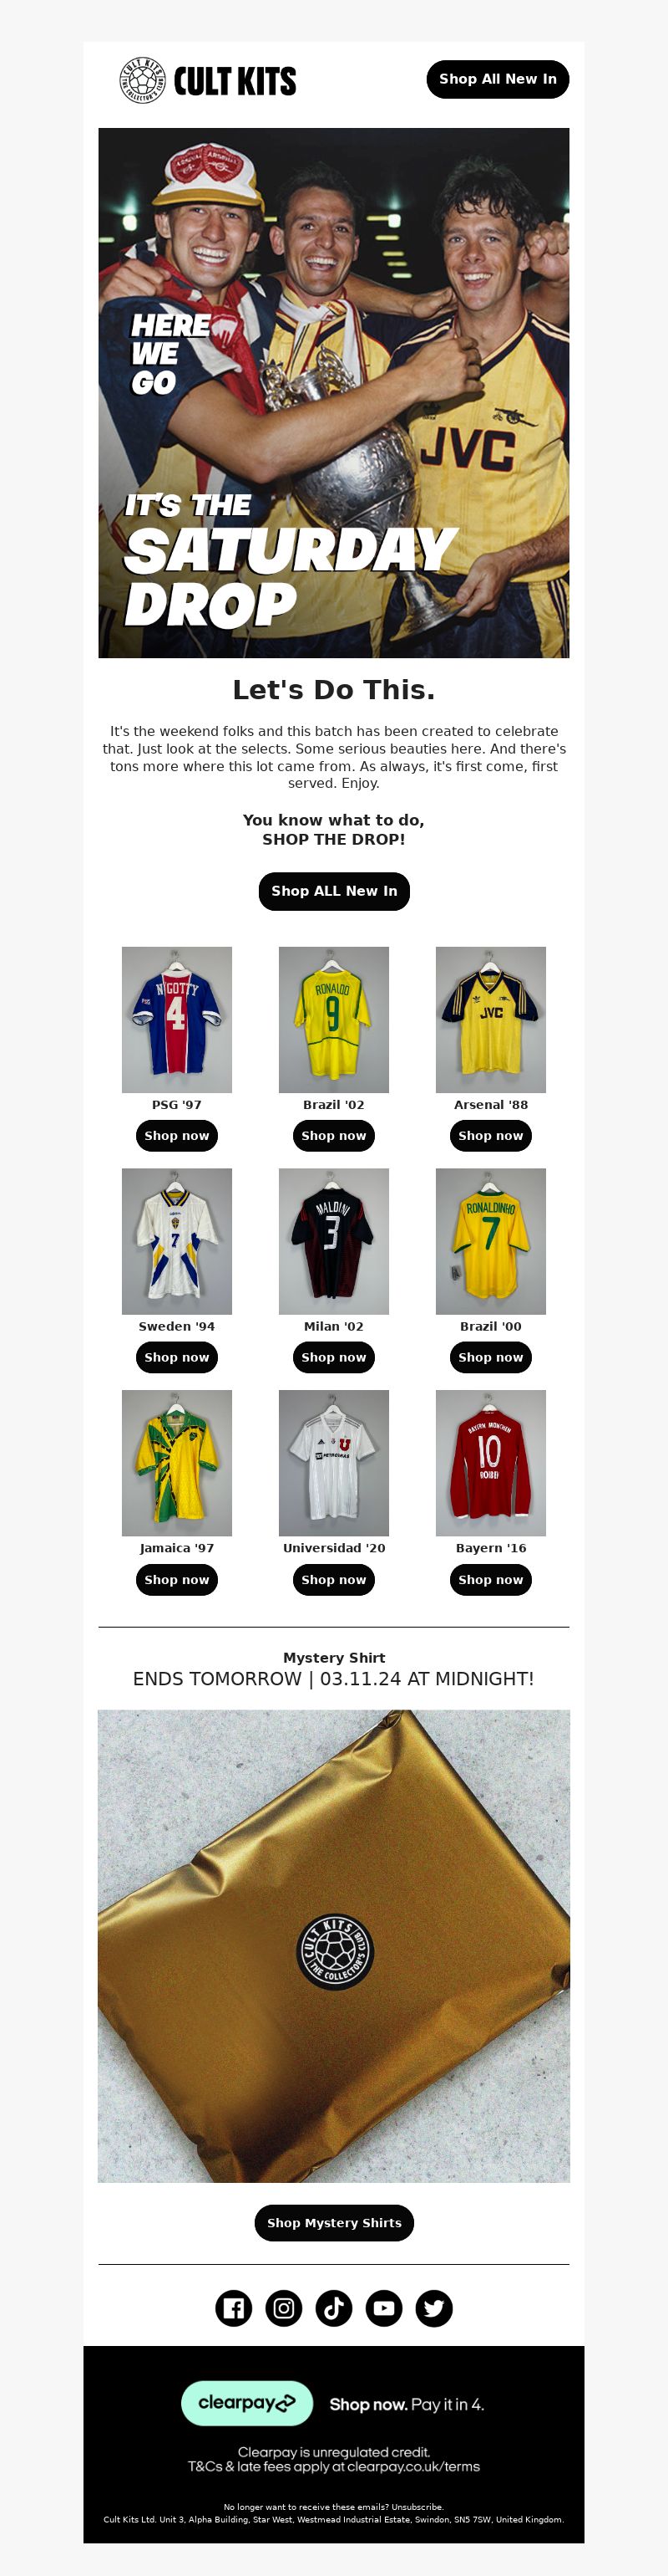This screenshot has width=668, height=2576.
Task: Open the TikTok social icon
Action: [333, 2308]
